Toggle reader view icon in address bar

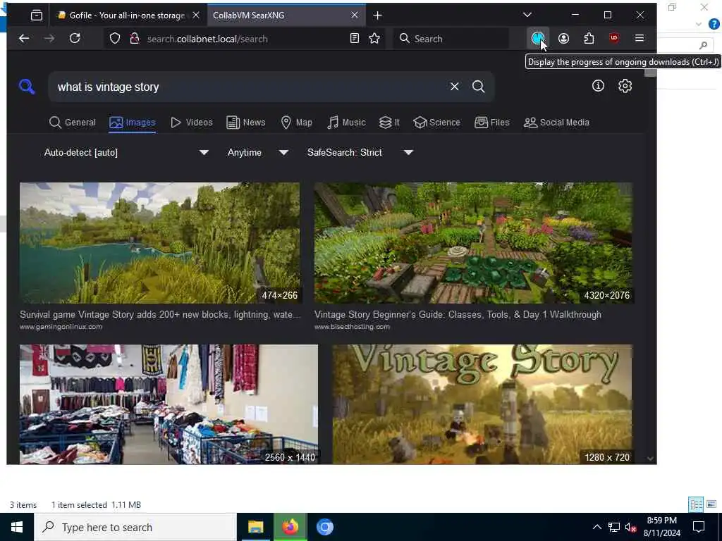(x=354, y=39)
